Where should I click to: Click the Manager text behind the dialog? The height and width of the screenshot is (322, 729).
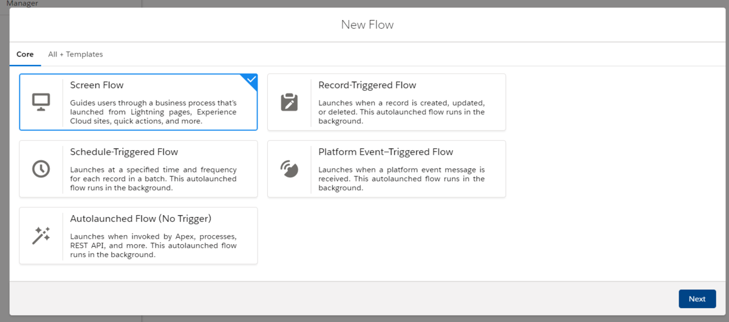click(22, 4)
